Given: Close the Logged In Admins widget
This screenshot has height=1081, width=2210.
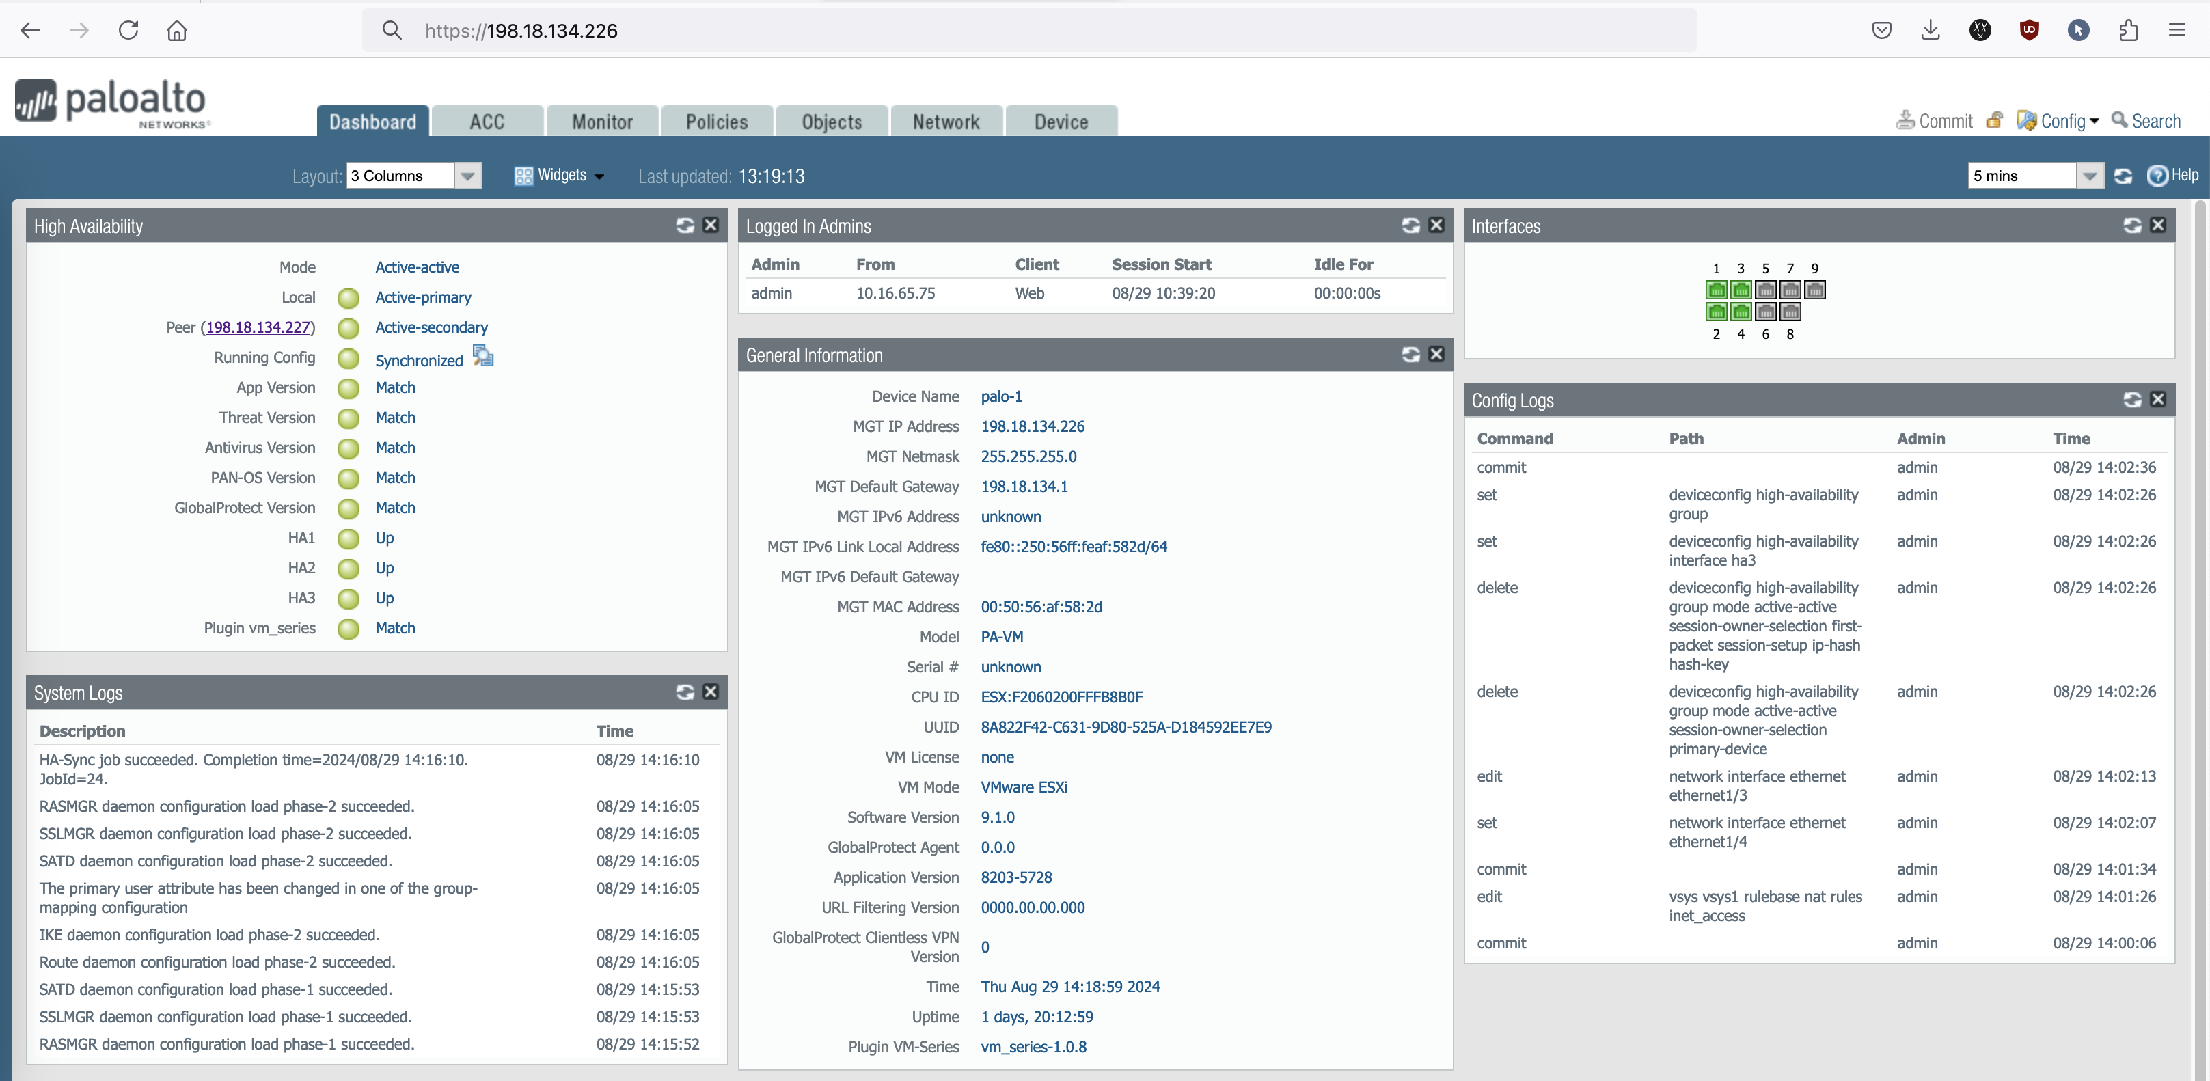Looking at the screenshot, I should tap(1436, 225).
